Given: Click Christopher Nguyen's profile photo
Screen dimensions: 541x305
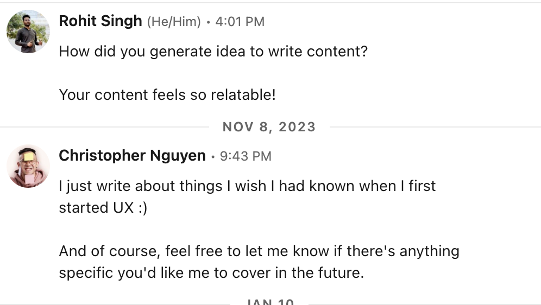Looking at the screenshot, I should tap(28, 166).
